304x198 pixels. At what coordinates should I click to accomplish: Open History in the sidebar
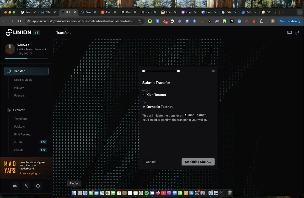tap(19, 88)
